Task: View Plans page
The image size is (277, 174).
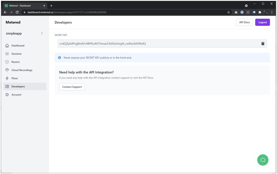Action: pos(25,78)
